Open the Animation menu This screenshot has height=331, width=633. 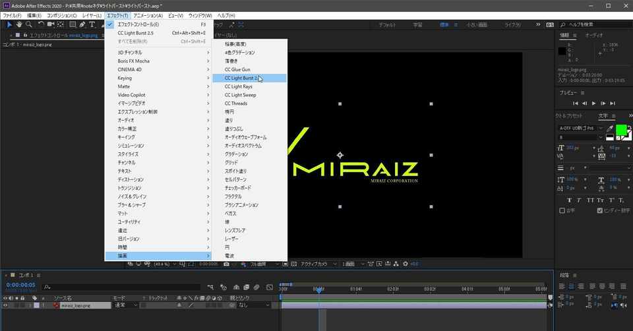click(148, 15)
